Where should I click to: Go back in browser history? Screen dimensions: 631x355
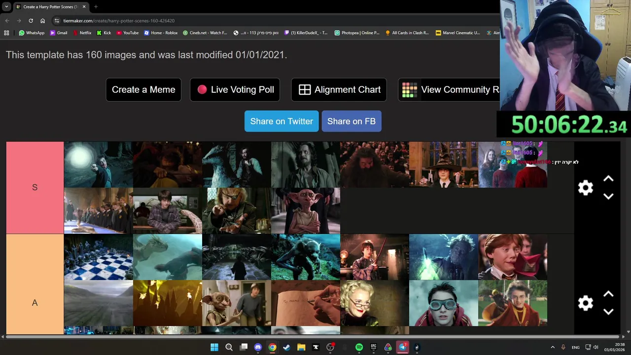[x=7, y=21]
